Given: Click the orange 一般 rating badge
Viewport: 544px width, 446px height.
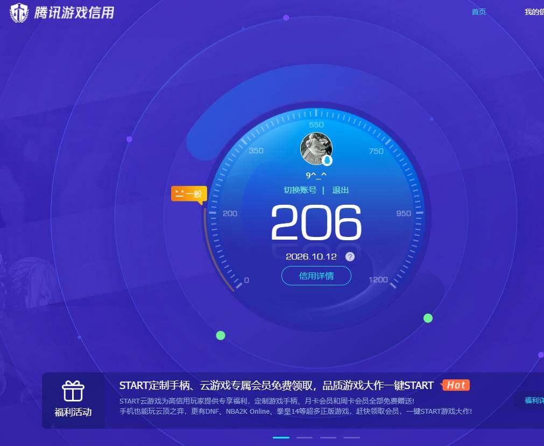Looking at the screenshot, I should coord(189,194).
